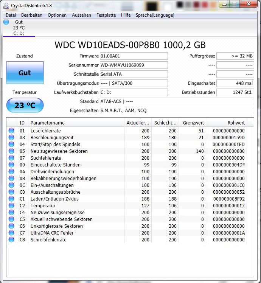261x283 pixels.
Task: Select the C: D: disk tab
Action: pos(19,28)
